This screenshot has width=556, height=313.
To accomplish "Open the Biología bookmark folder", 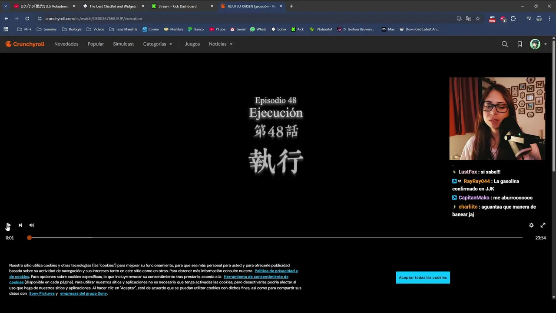I will [72, 29].
